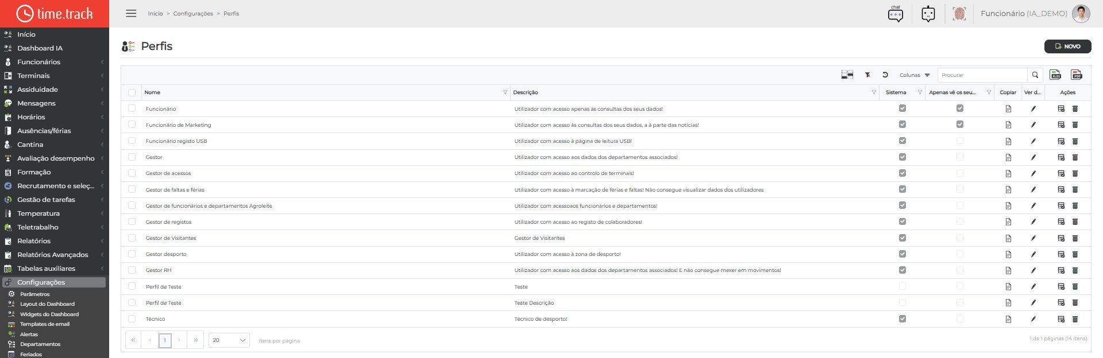
Task: Copy the Funcionário profile
Action: pyautogui.click(x=1008, y=109)
